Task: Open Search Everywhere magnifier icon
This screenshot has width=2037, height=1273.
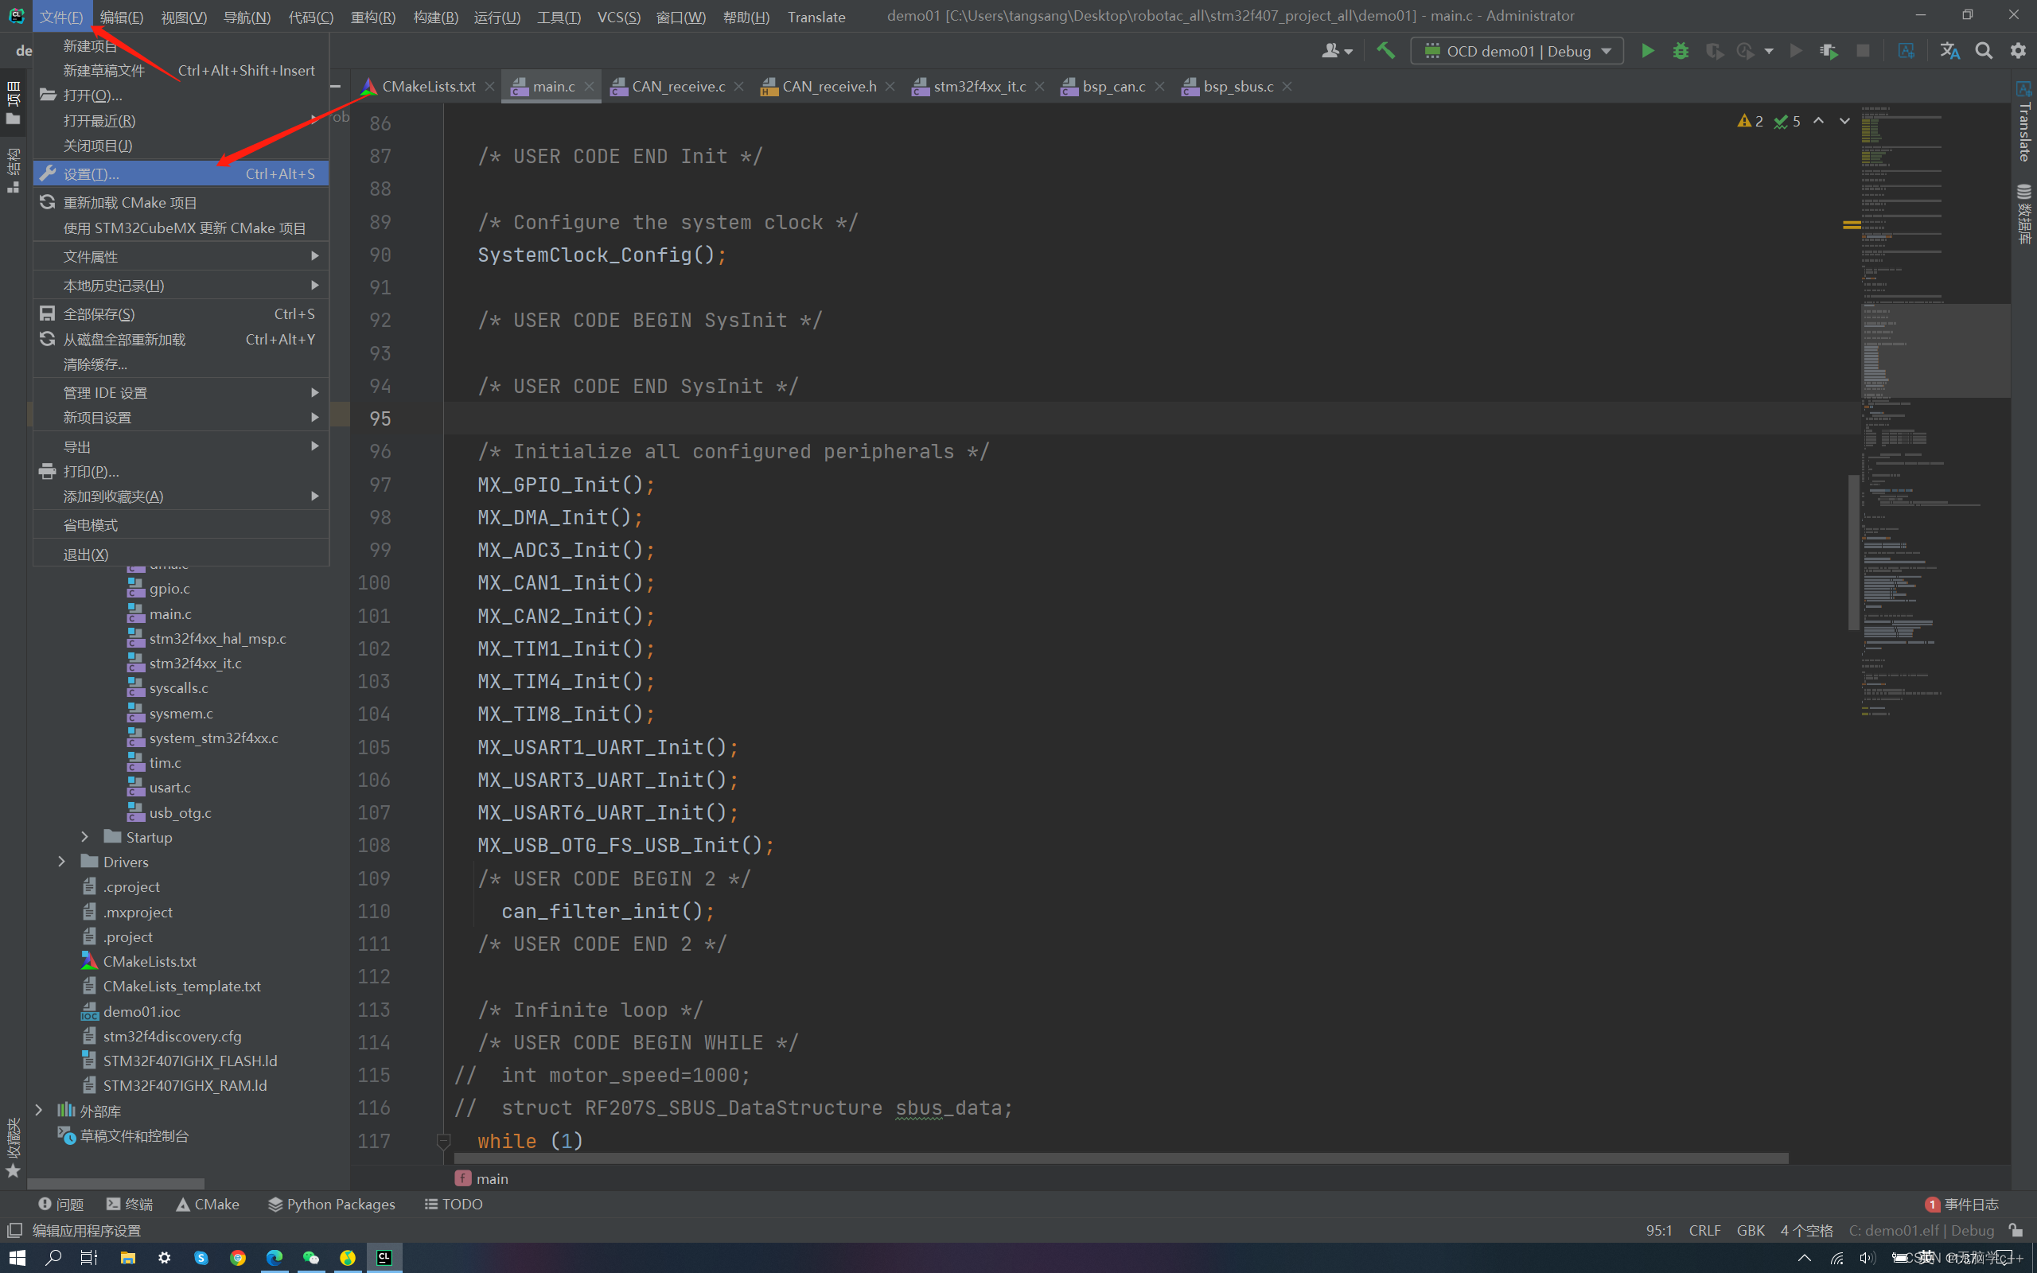Action: point(1984,50)
